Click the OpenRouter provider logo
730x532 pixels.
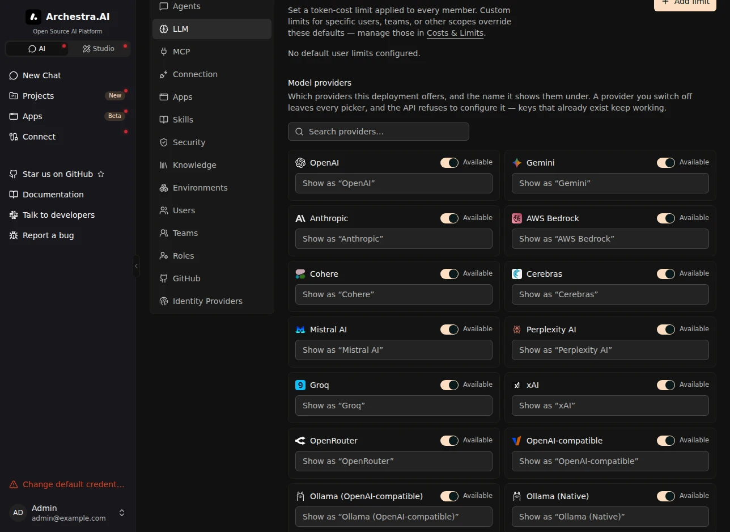[300, 441]
